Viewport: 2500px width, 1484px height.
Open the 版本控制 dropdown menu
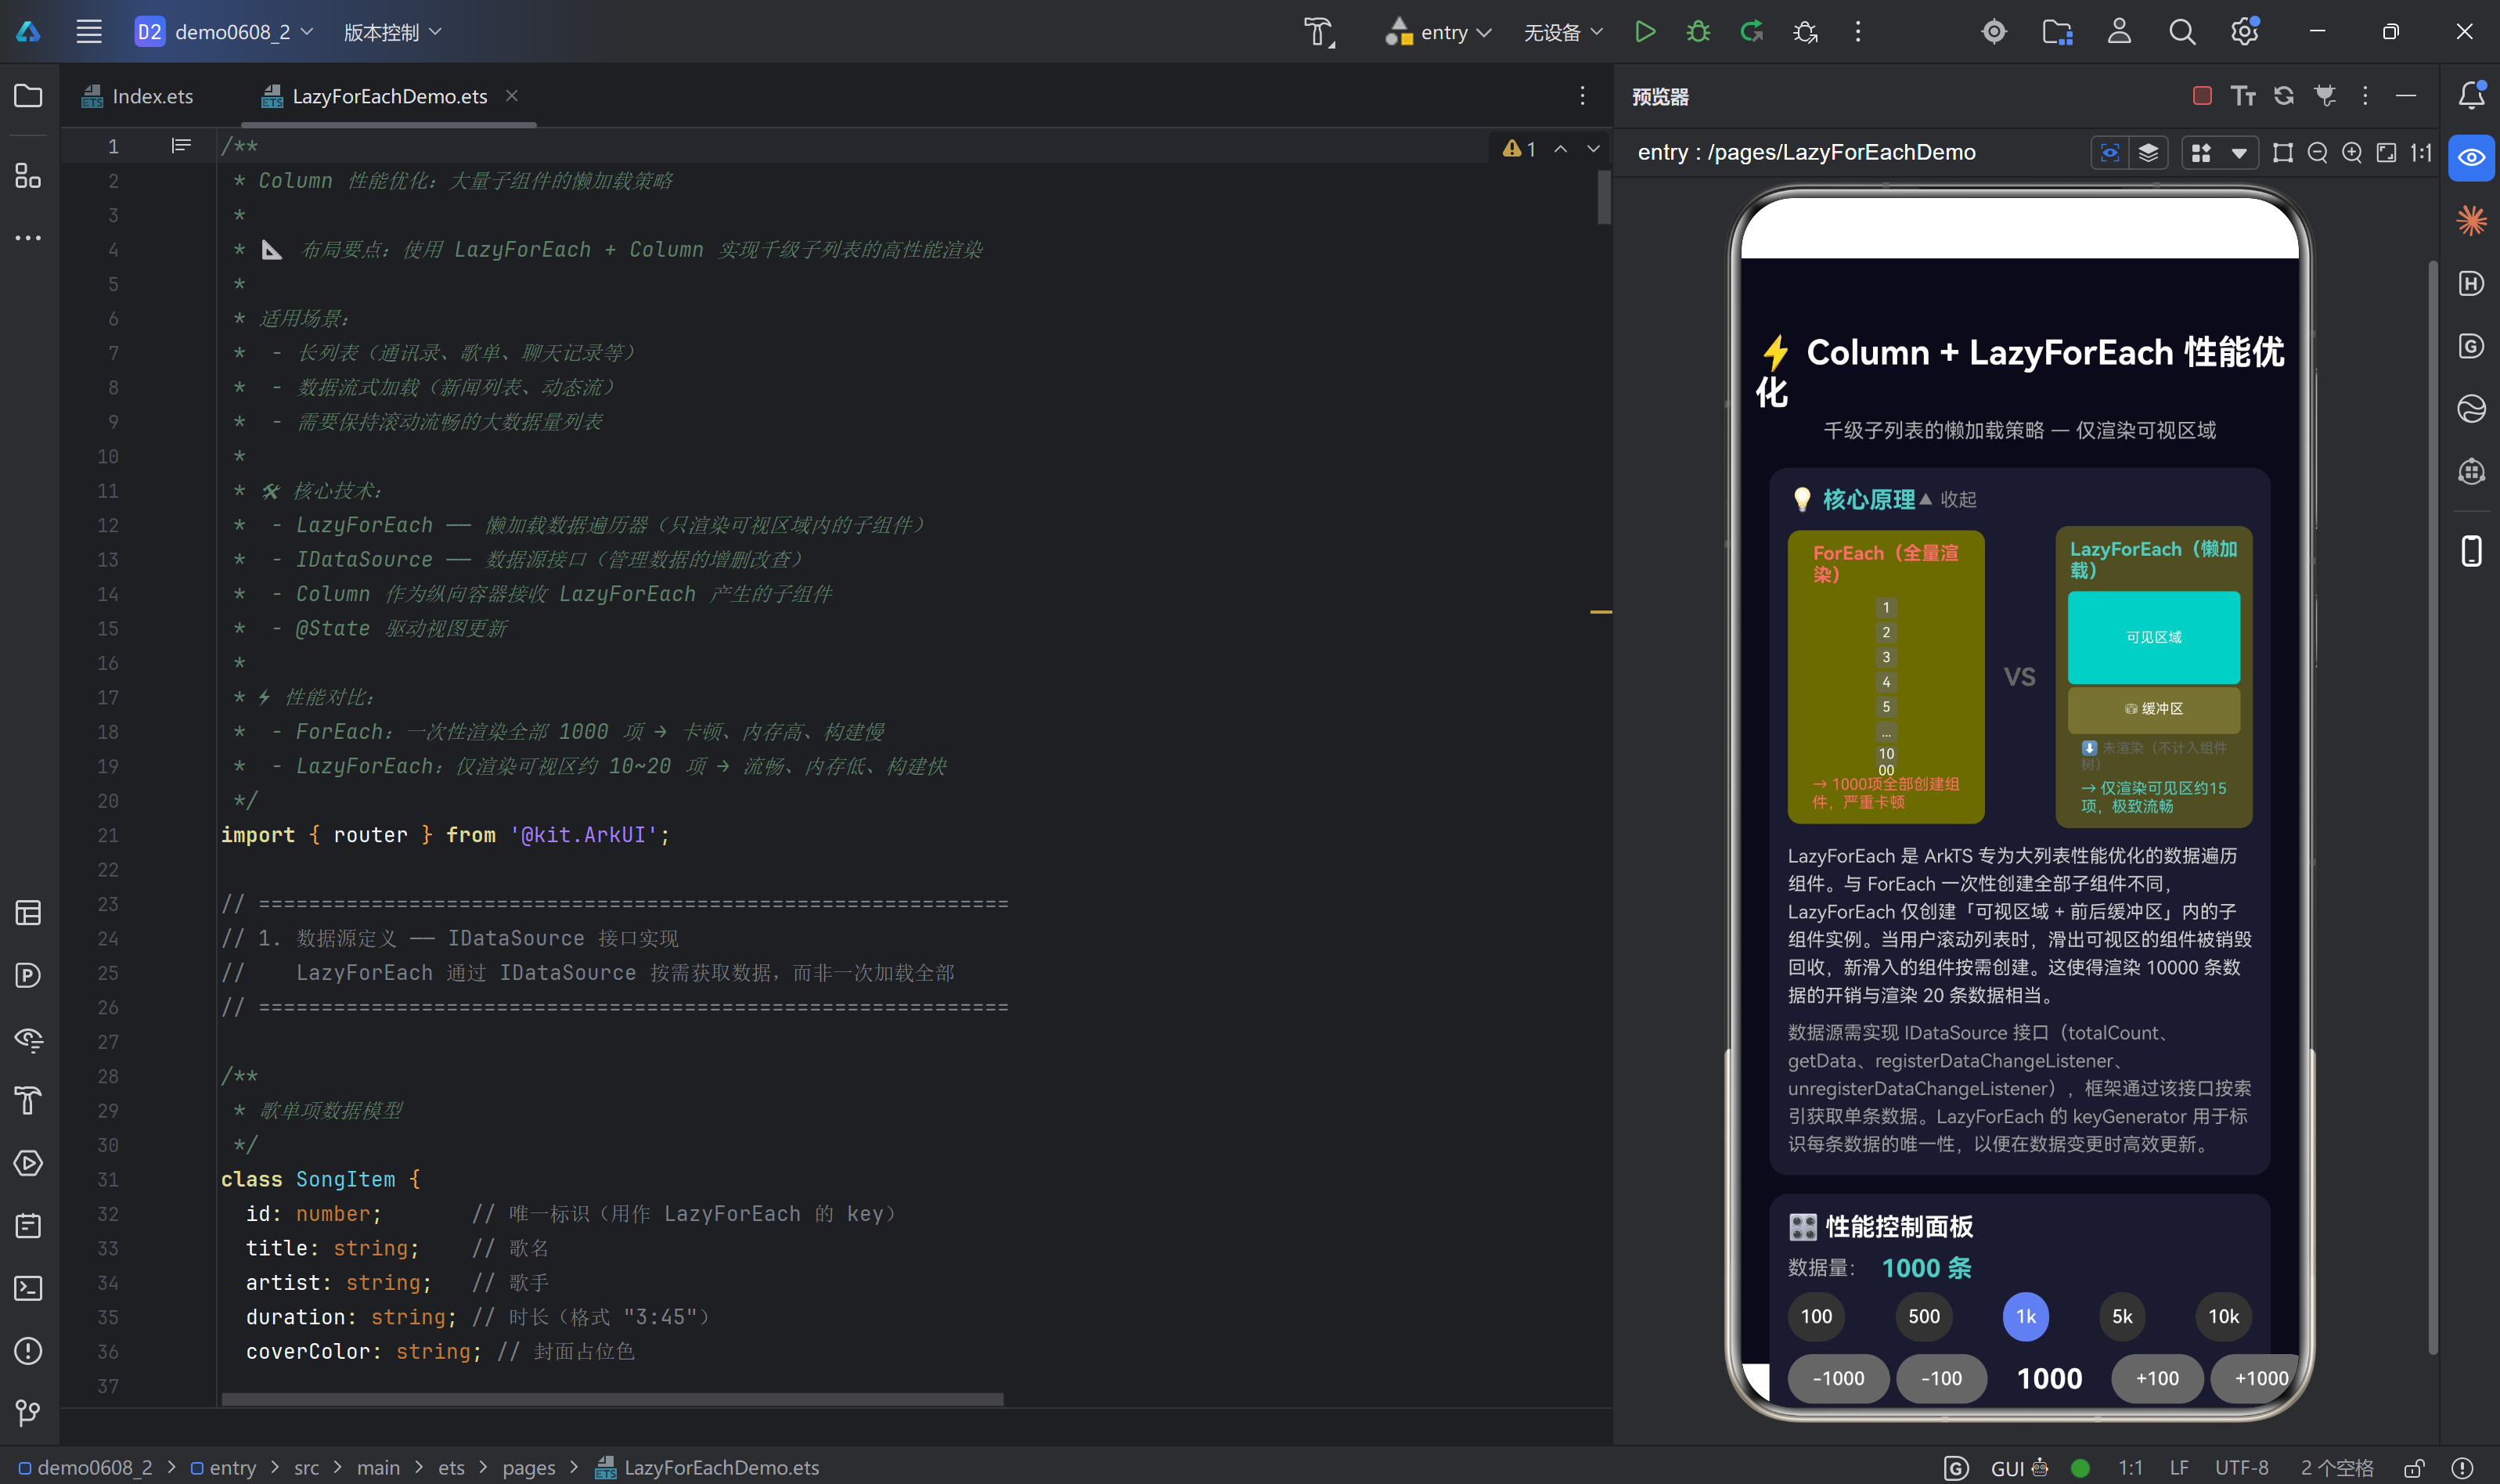click(392, 32)
